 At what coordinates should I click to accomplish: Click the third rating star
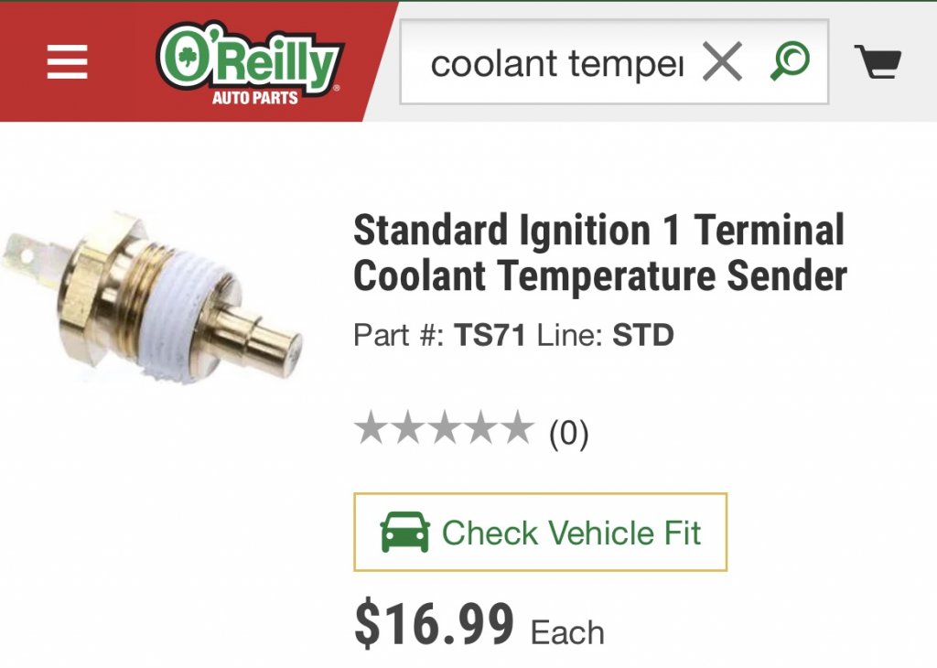pos(445,428)
